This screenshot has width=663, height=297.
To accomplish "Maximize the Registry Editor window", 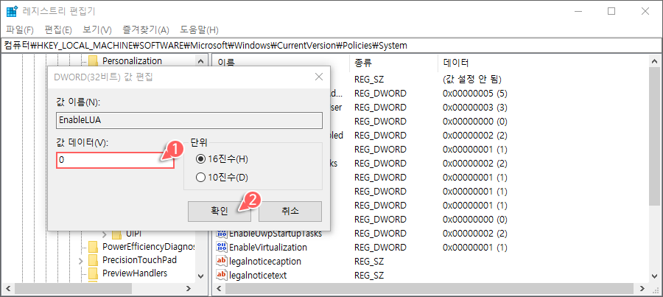I will [611, 12].
